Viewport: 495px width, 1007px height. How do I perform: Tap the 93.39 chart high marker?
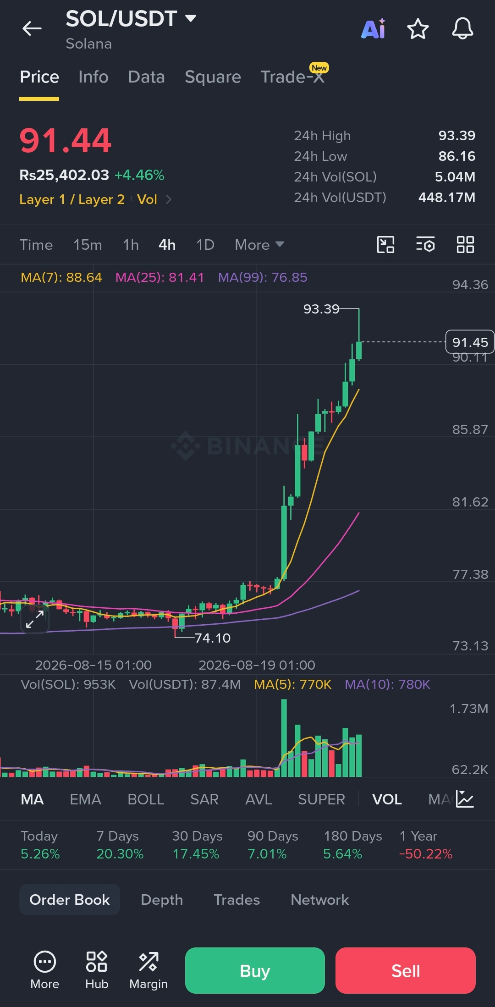tap(321, 309)
